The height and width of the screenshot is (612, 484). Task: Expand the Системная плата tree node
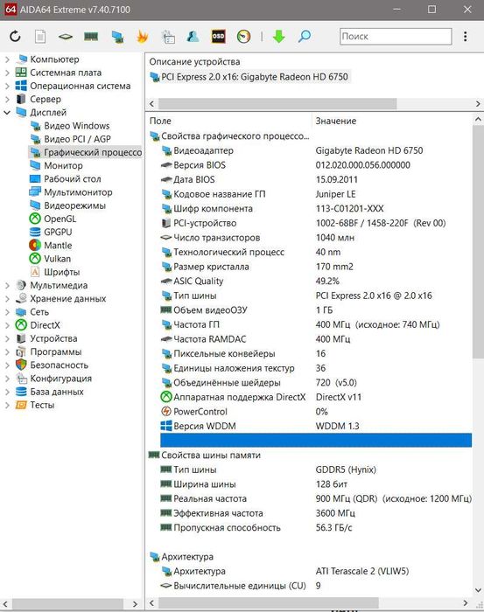pyautogui.click(x=7, y=73)
